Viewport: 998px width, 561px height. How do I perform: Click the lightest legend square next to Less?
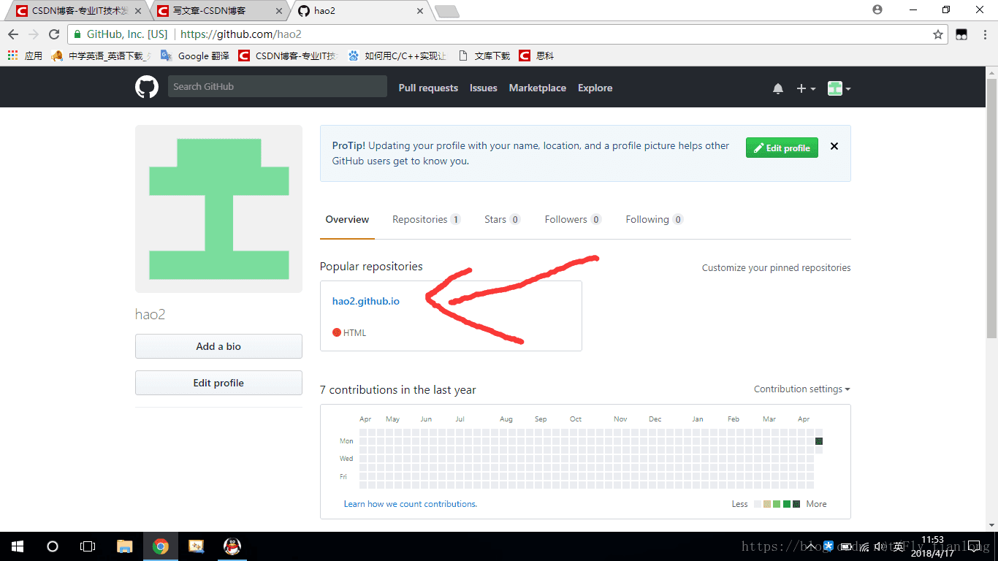click(x=758, y=504)
